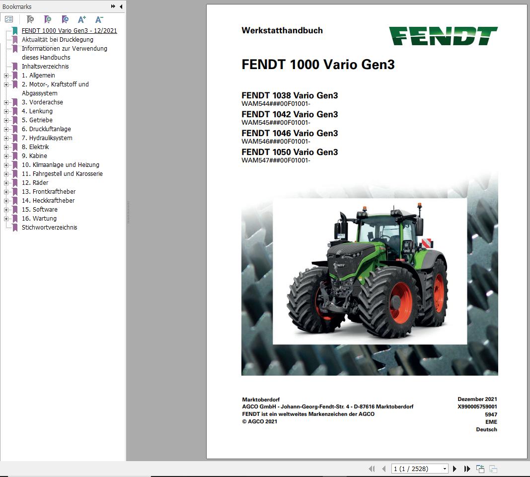
Task: Expand '2. Motor-, Kraftstoff und Abgassystem' bookmark
Action: [6, 84]
